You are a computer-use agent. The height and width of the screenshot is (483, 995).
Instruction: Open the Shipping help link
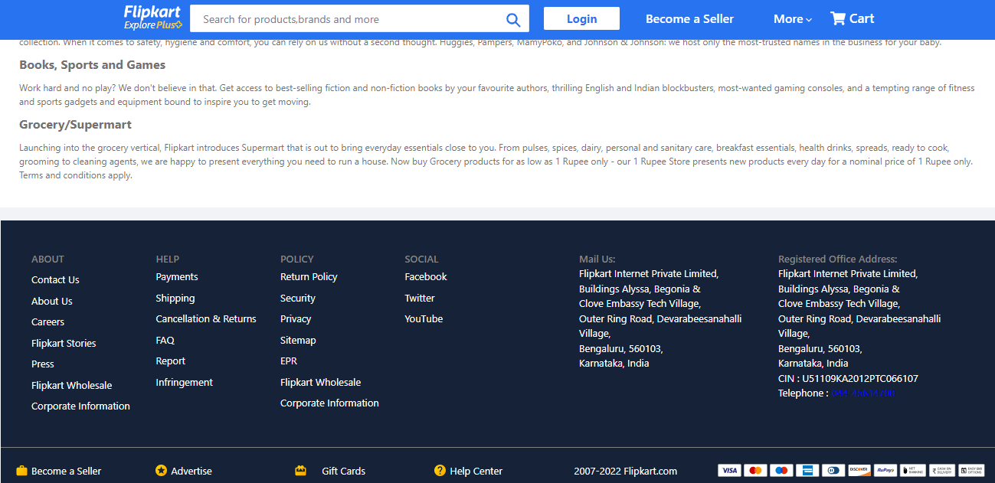(175, 299)
